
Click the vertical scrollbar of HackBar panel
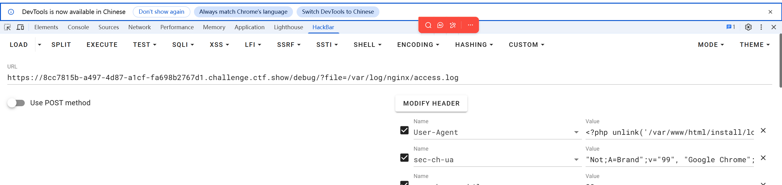(780, 61)
